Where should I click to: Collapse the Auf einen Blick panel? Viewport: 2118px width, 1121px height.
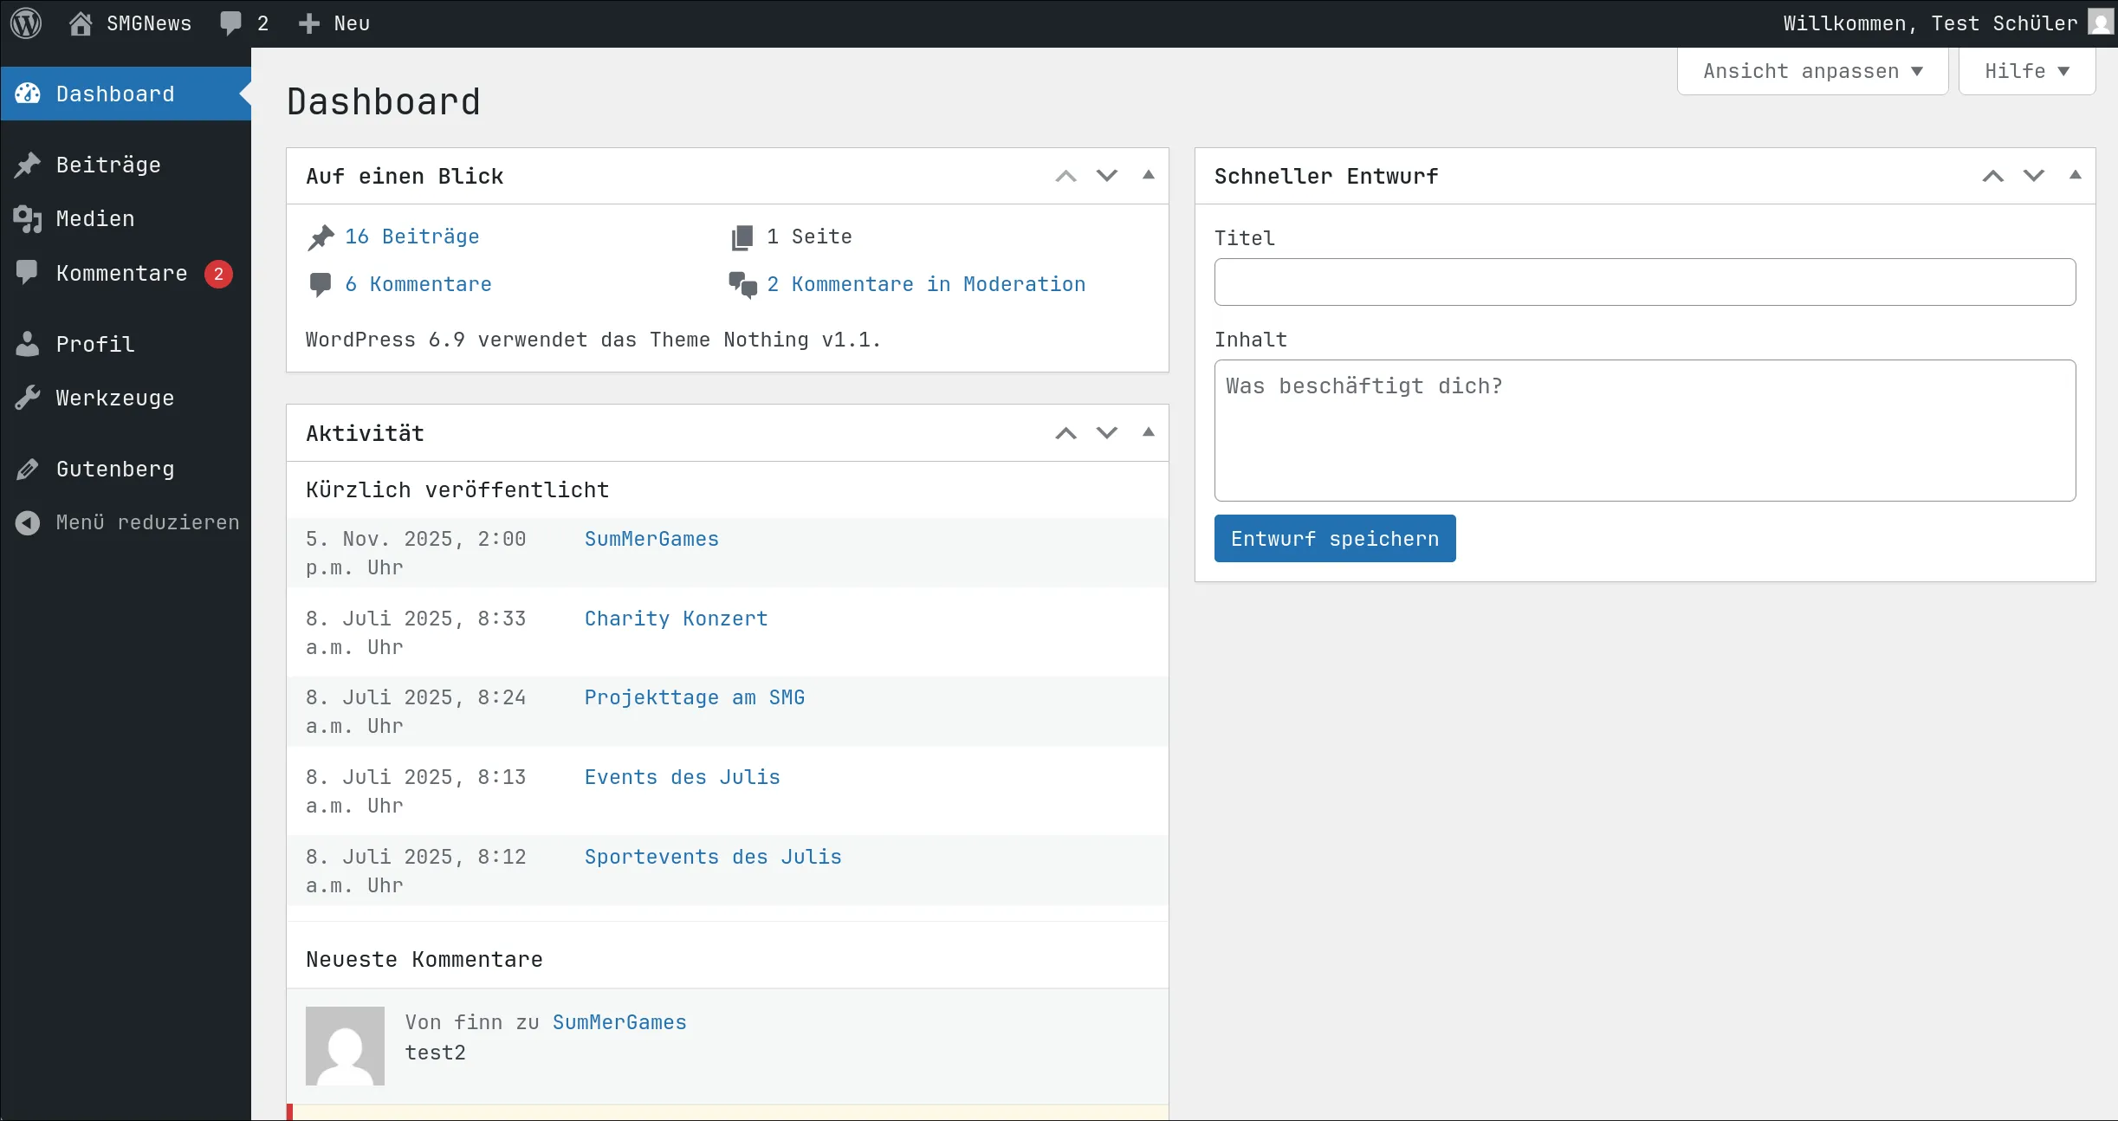coord(1148,175)
